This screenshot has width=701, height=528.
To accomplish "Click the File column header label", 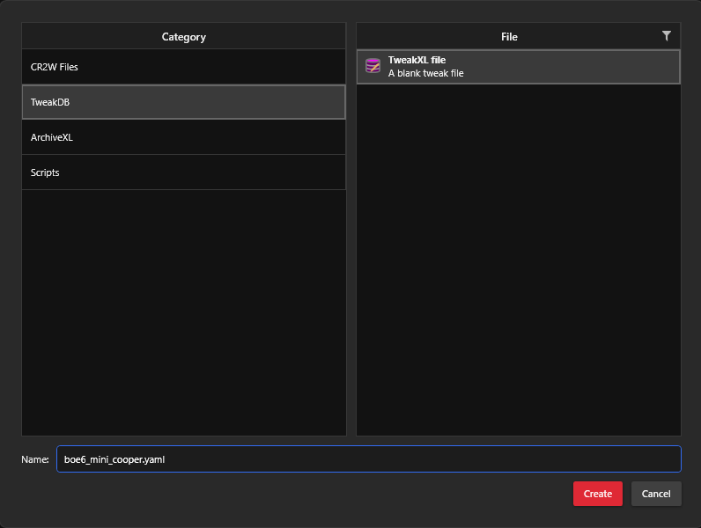I will [509, 37].
